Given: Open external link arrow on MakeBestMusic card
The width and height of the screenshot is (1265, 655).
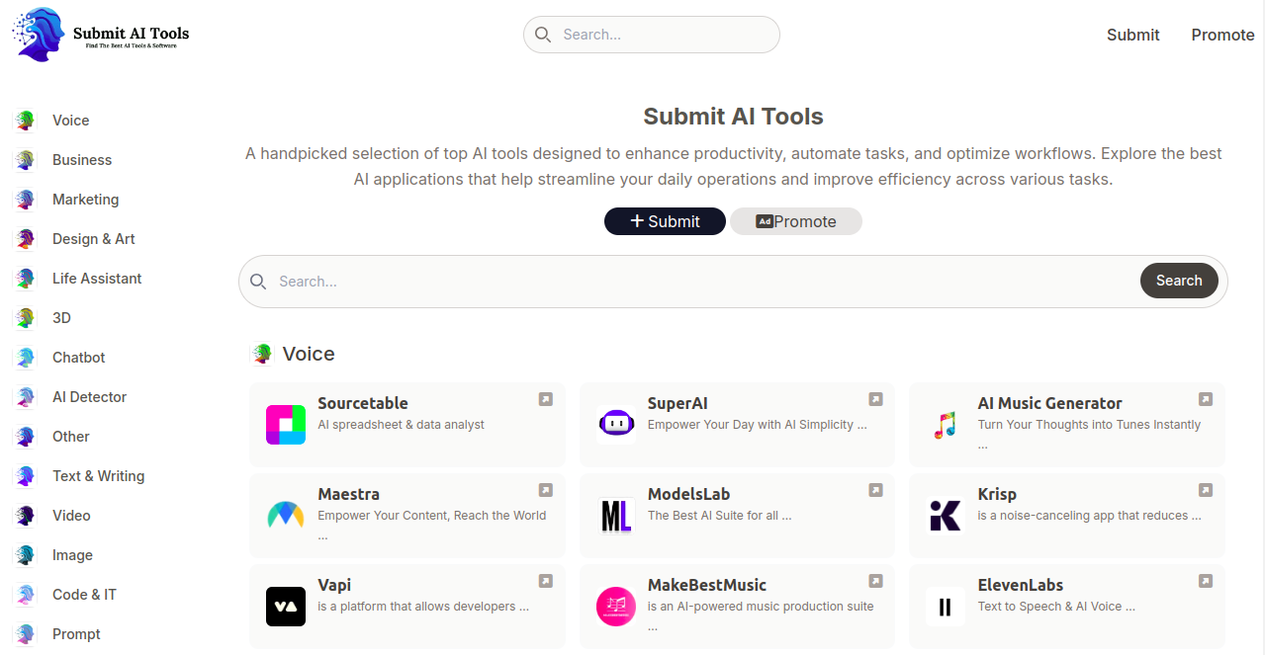Looking at the screenshot, I should 875,581.
